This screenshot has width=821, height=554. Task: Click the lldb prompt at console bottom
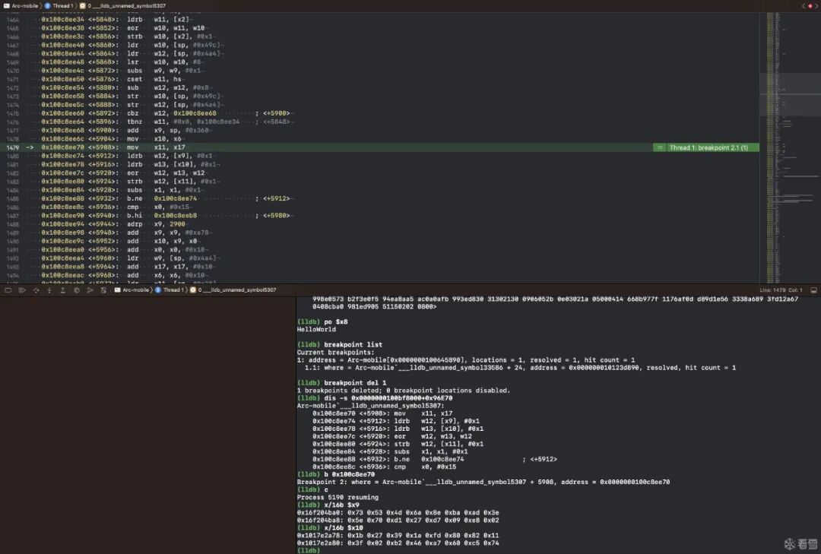[x=309, y=550]
